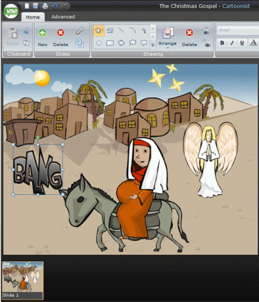Expand the drawing shapes gallery

(153, 45)
